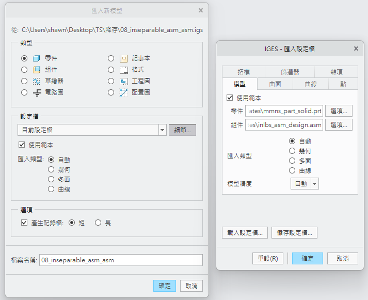Click the 格式 (Format) type icon

click(x=123, y=70)
